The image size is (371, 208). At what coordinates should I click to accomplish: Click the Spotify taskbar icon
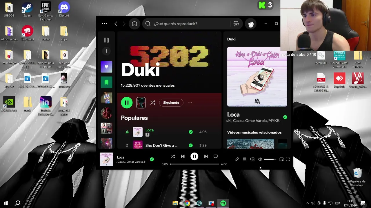[223, 203]
